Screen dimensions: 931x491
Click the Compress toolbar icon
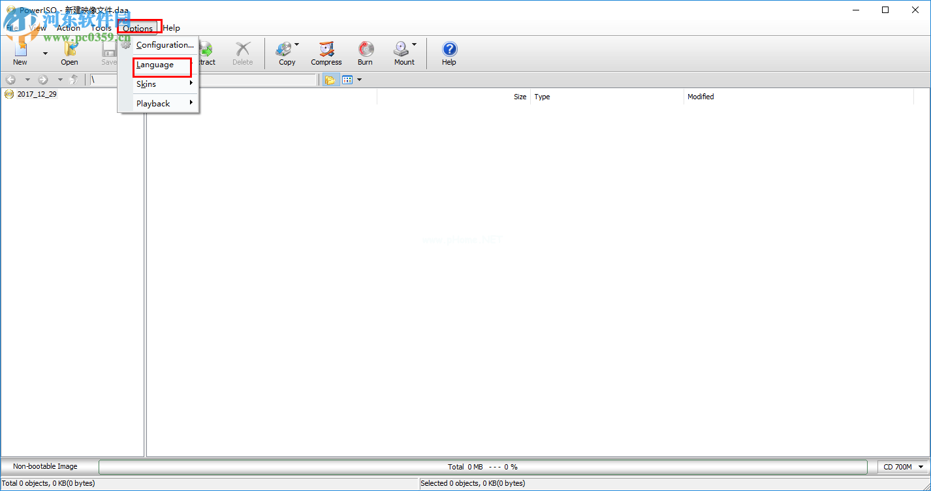coord(326,49)
